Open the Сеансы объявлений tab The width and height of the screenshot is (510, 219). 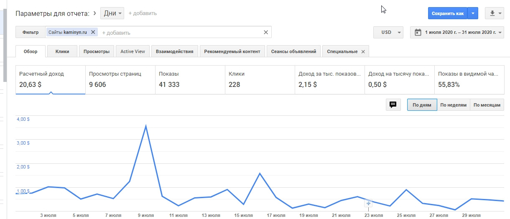(x=293, y=51)
